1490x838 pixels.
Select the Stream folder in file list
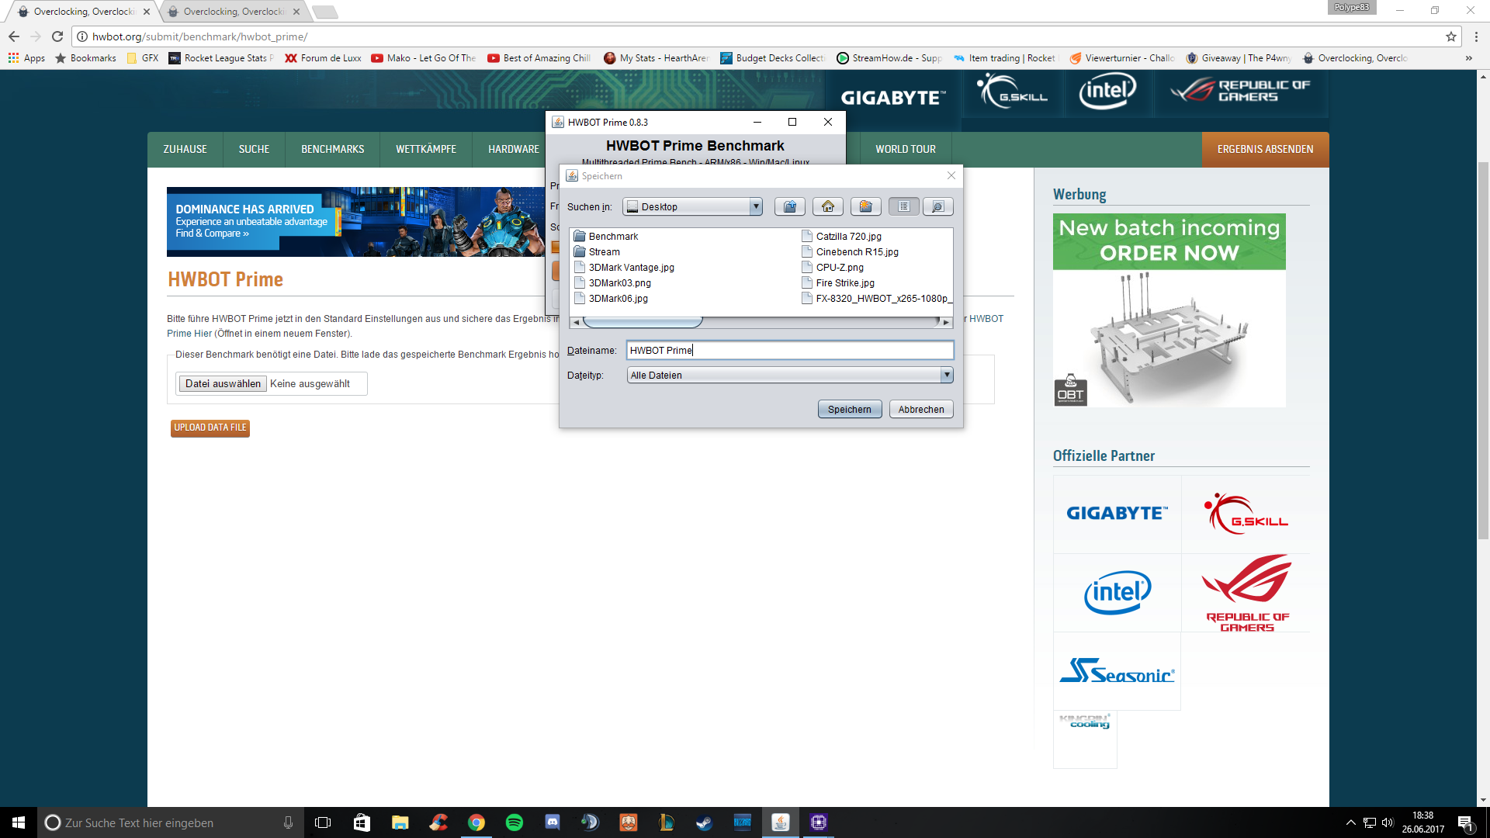coord(596,251)
